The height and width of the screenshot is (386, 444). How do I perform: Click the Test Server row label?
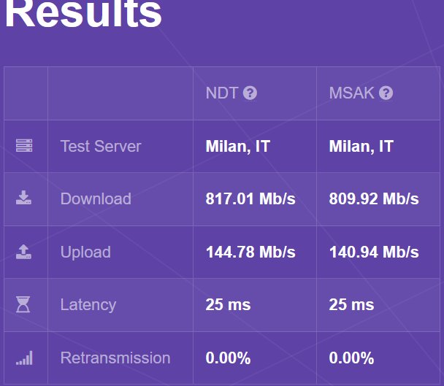pyautogui.click(x=101, y=146)
